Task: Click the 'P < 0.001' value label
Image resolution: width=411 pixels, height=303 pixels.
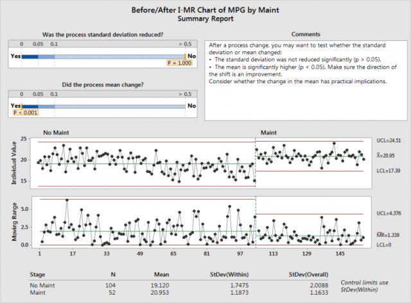Action: coord(26,113)
